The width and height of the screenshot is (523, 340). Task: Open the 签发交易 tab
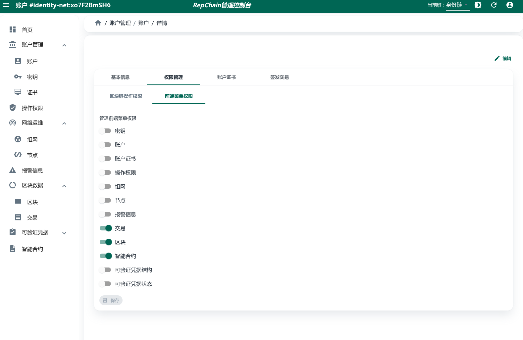pos(280,77)
